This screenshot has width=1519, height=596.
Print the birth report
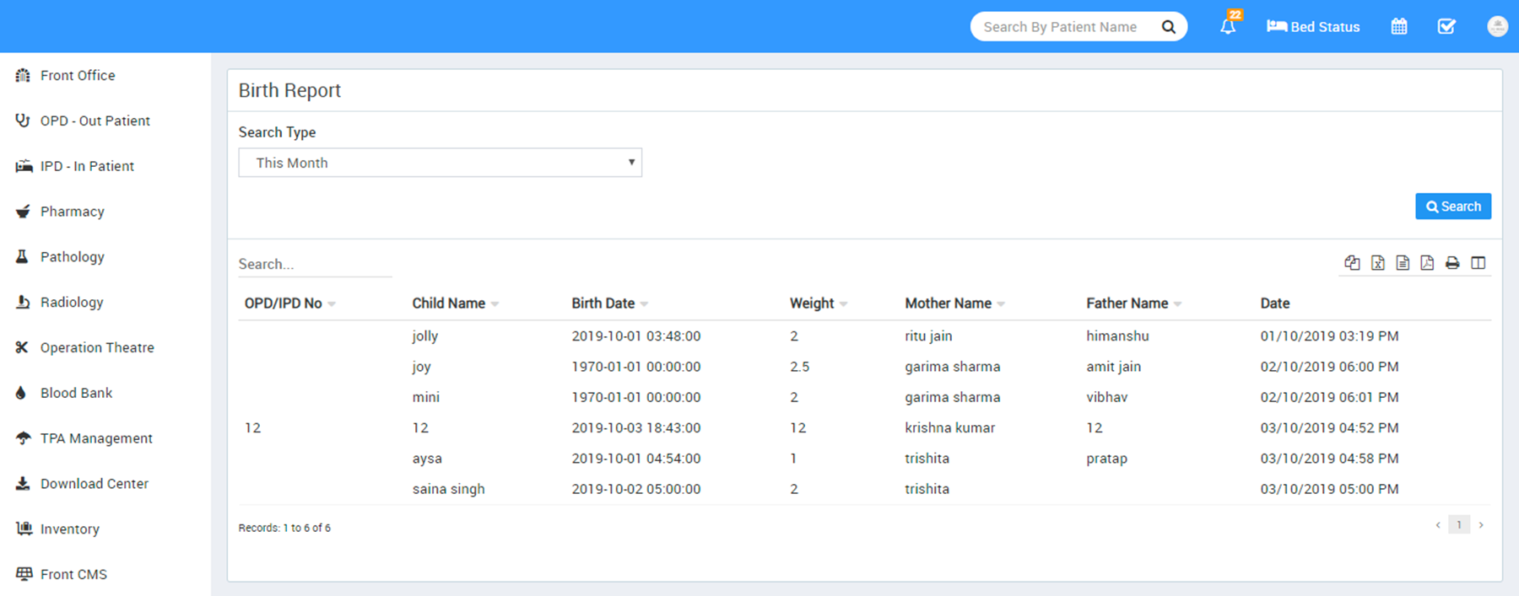1452,263
